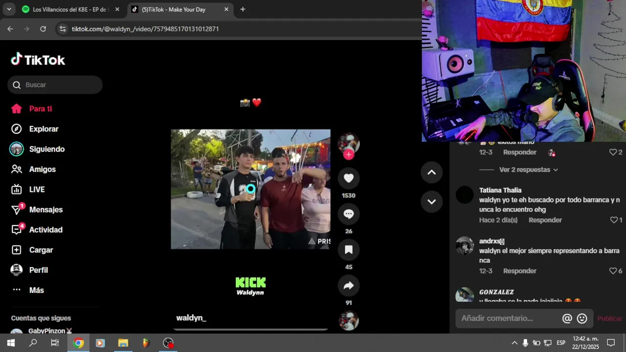The image size is (626, 352).
Task: Open Task View on taskbar
Action: pyautogui.click(x=55, y=343)
